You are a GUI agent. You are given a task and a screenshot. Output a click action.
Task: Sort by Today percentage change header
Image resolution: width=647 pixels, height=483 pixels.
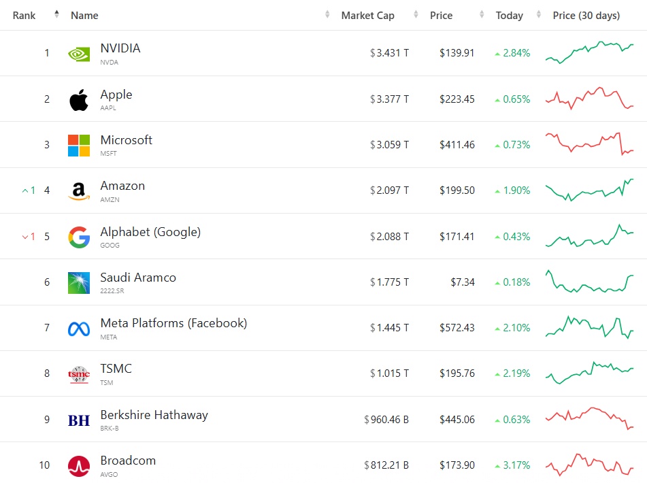pyautogui.click(x=510, y=15)
